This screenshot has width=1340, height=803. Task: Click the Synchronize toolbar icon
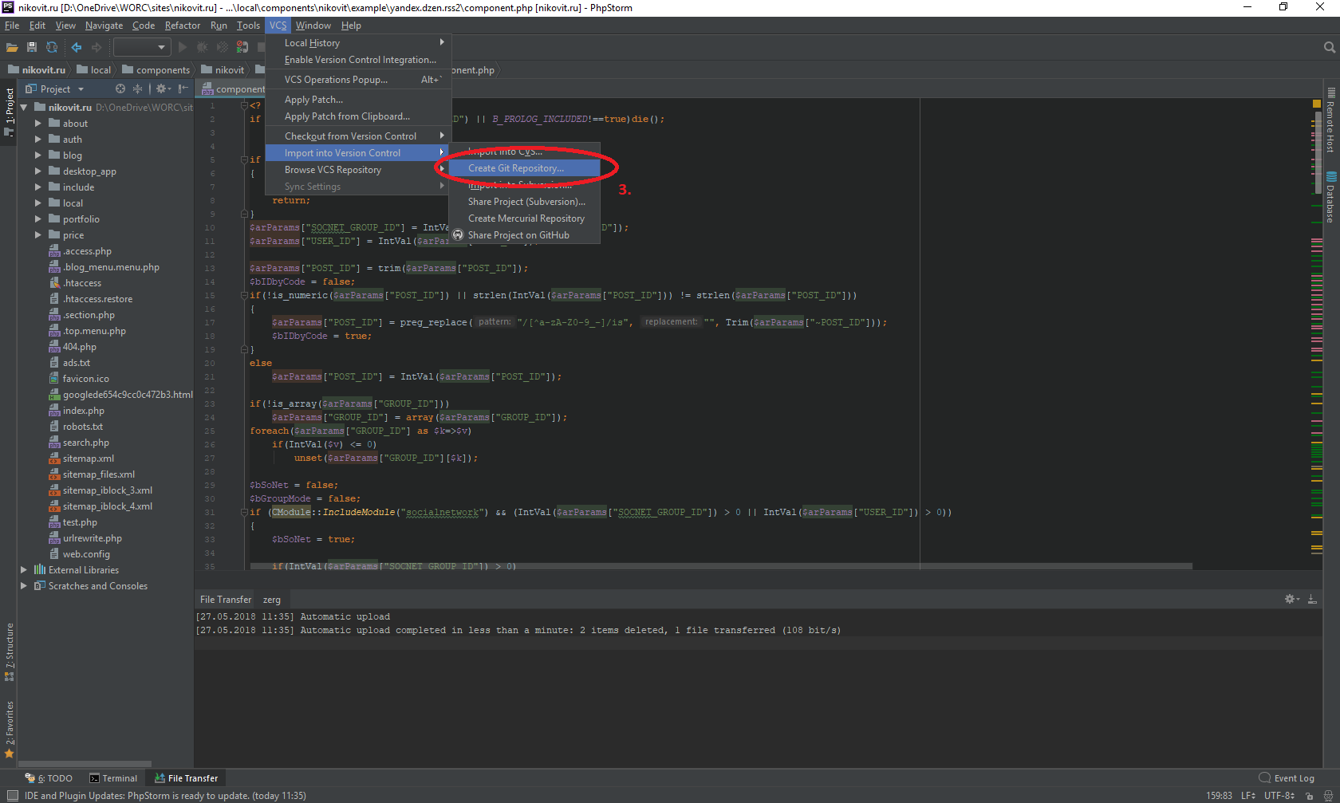pos(52,48)
